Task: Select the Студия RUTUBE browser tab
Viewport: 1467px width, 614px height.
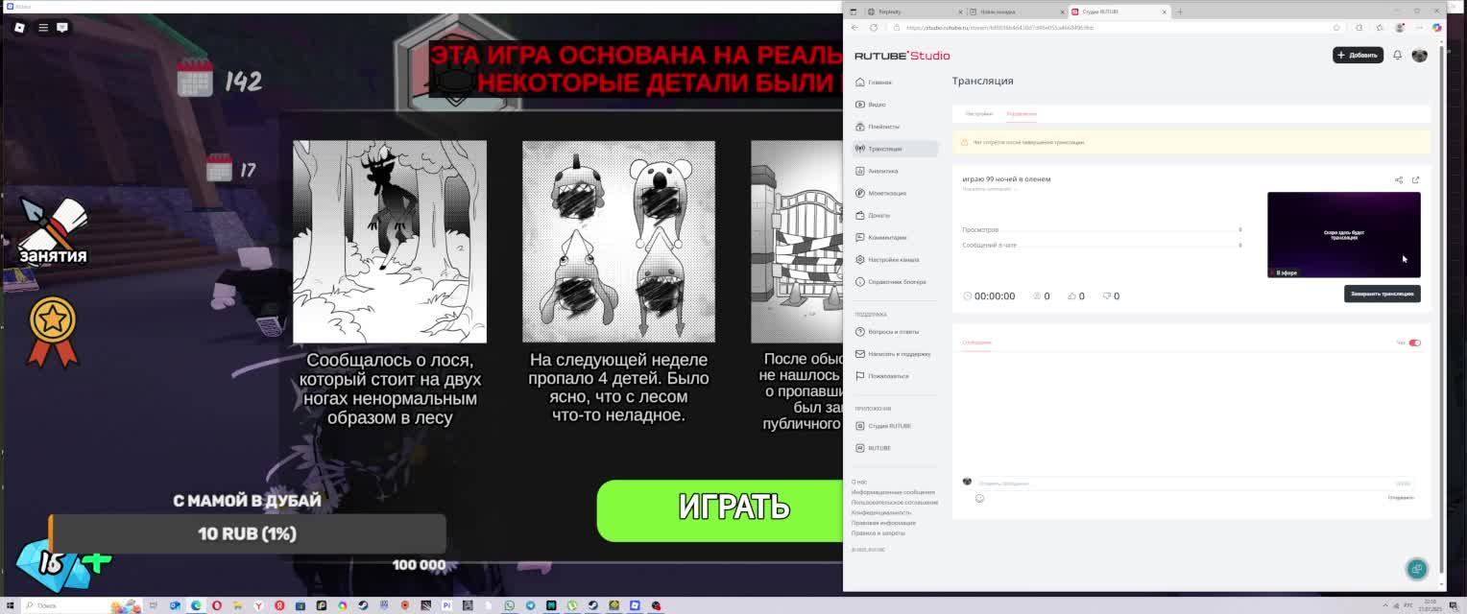Action: [1118, 12]
